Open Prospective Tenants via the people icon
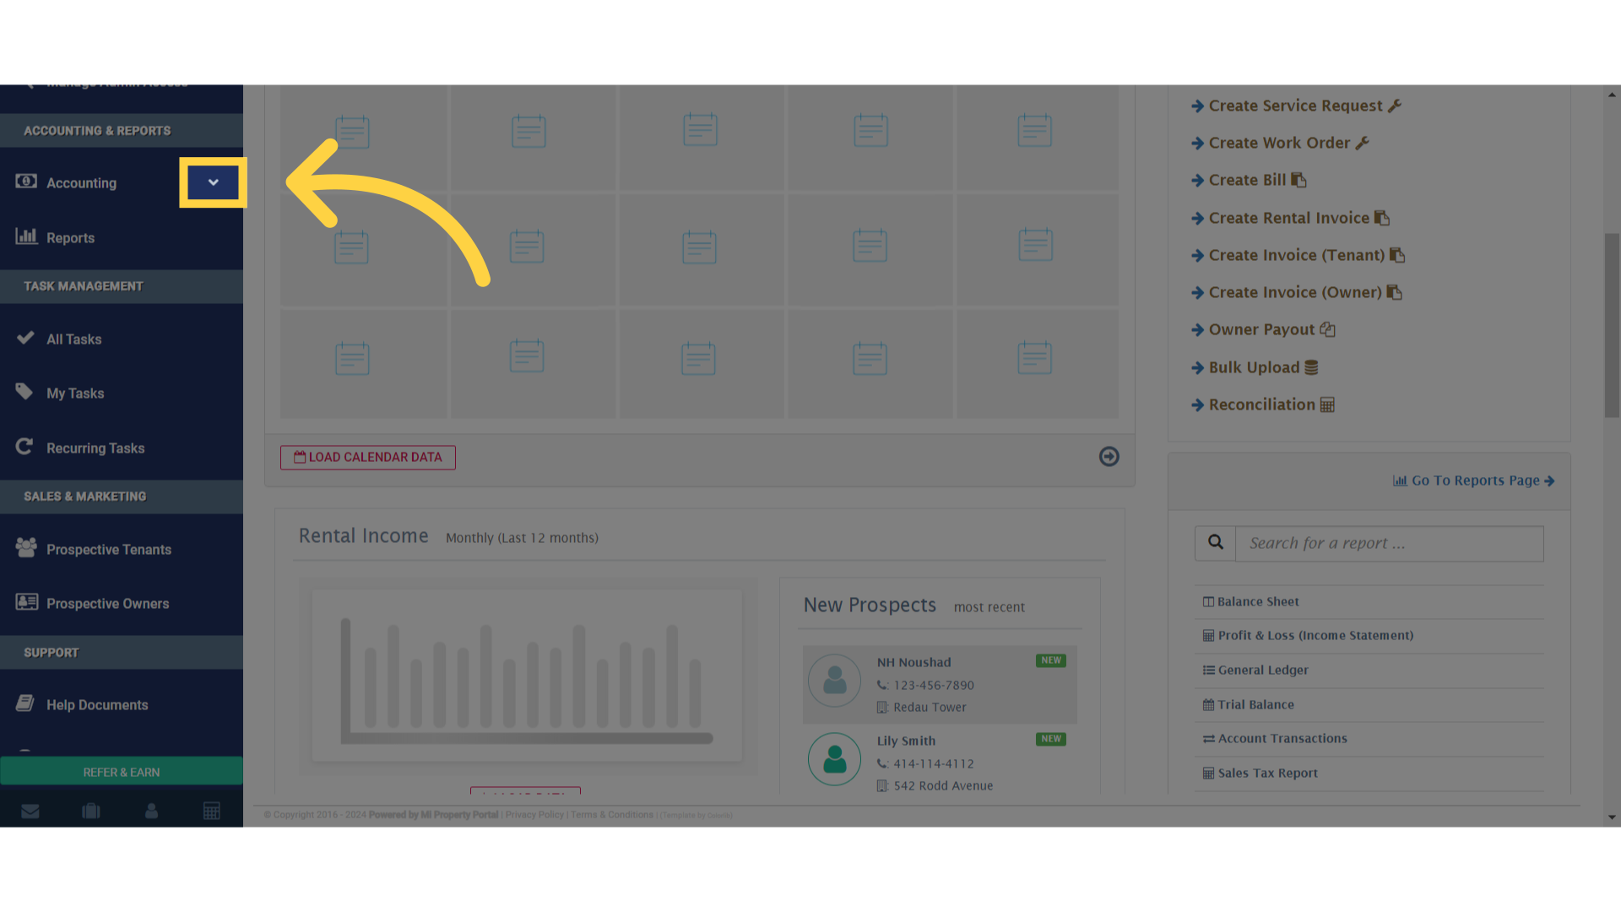The image size is (1621, 912). point(25,548)
